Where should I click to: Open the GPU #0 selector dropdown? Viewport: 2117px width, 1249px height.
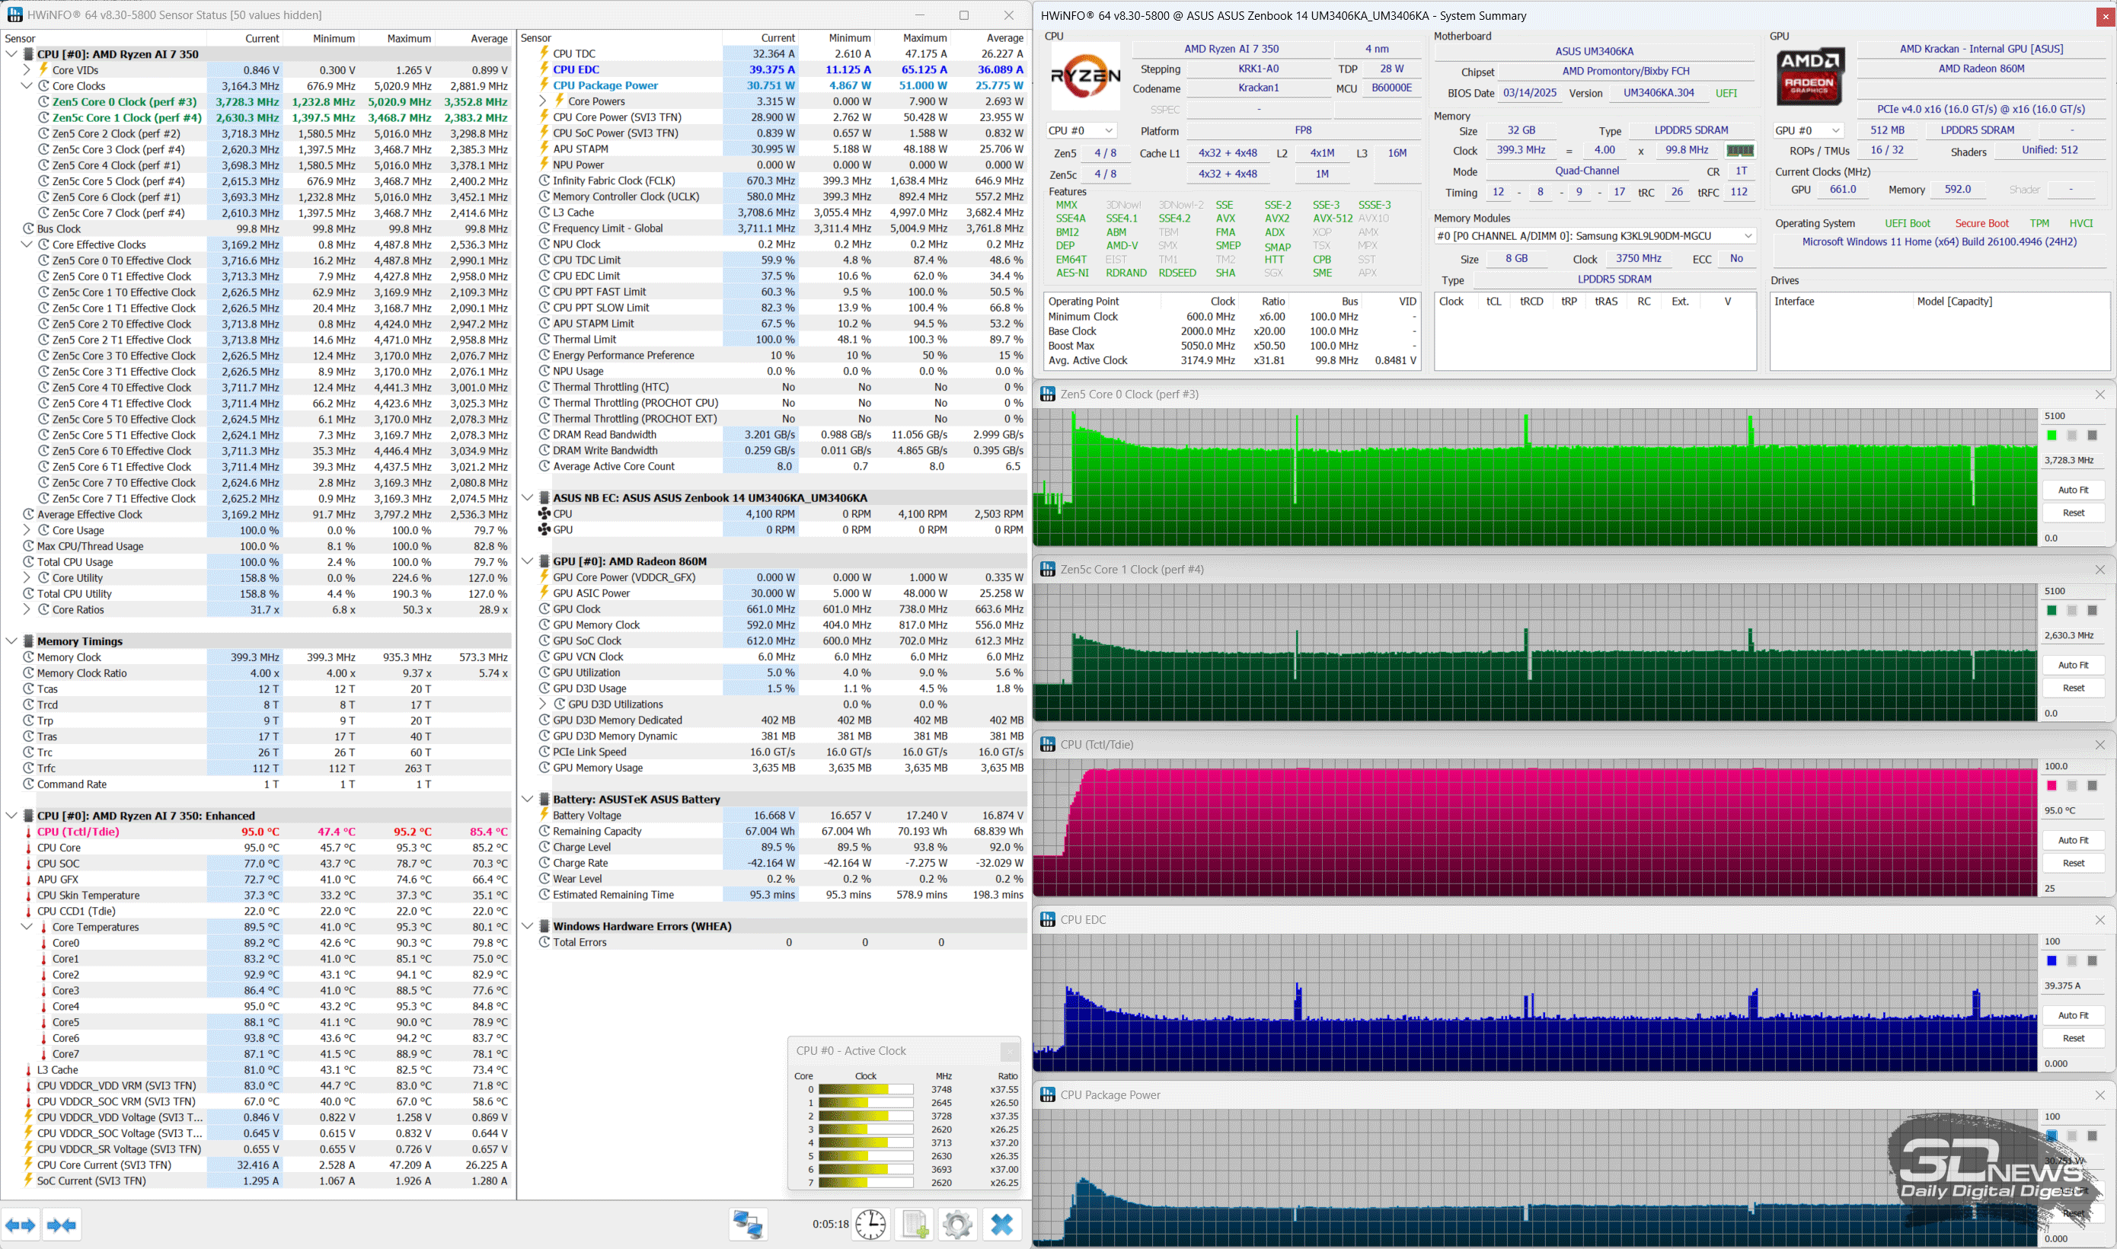1808,130
